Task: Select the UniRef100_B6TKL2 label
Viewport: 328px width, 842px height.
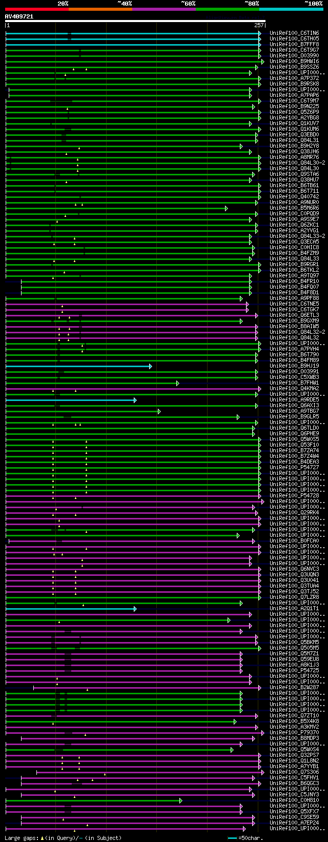Action: 294,270
